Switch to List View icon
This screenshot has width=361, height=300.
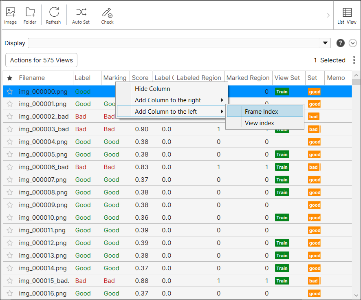pos(347,13)
